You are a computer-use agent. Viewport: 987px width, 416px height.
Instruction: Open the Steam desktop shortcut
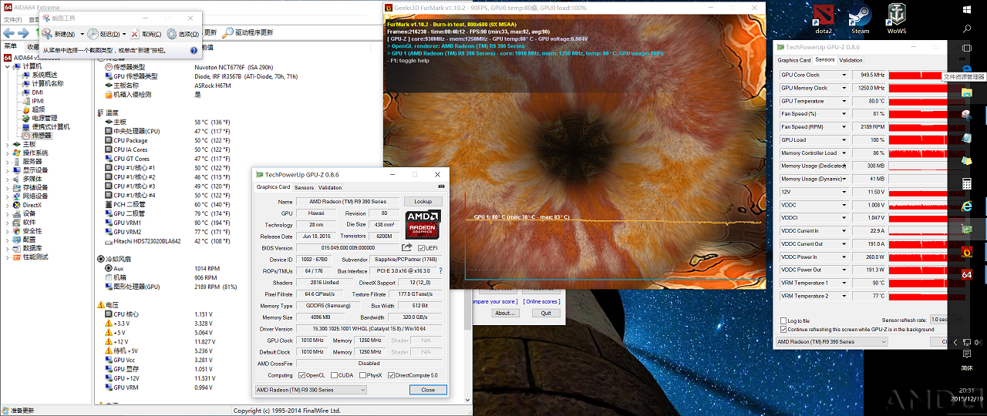point(860,19)
